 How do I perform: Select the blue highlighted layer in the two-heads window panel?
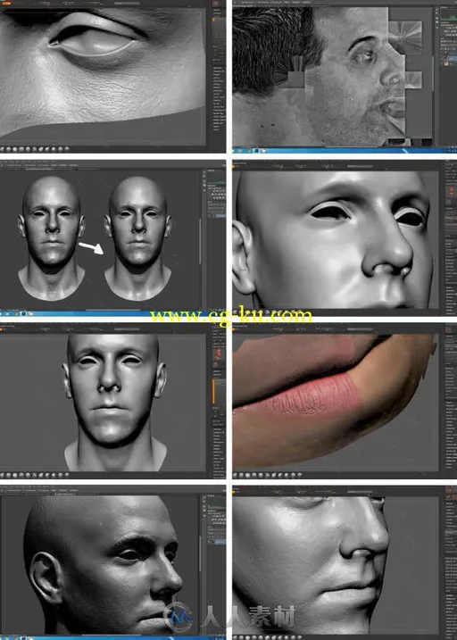pos(219,215)
